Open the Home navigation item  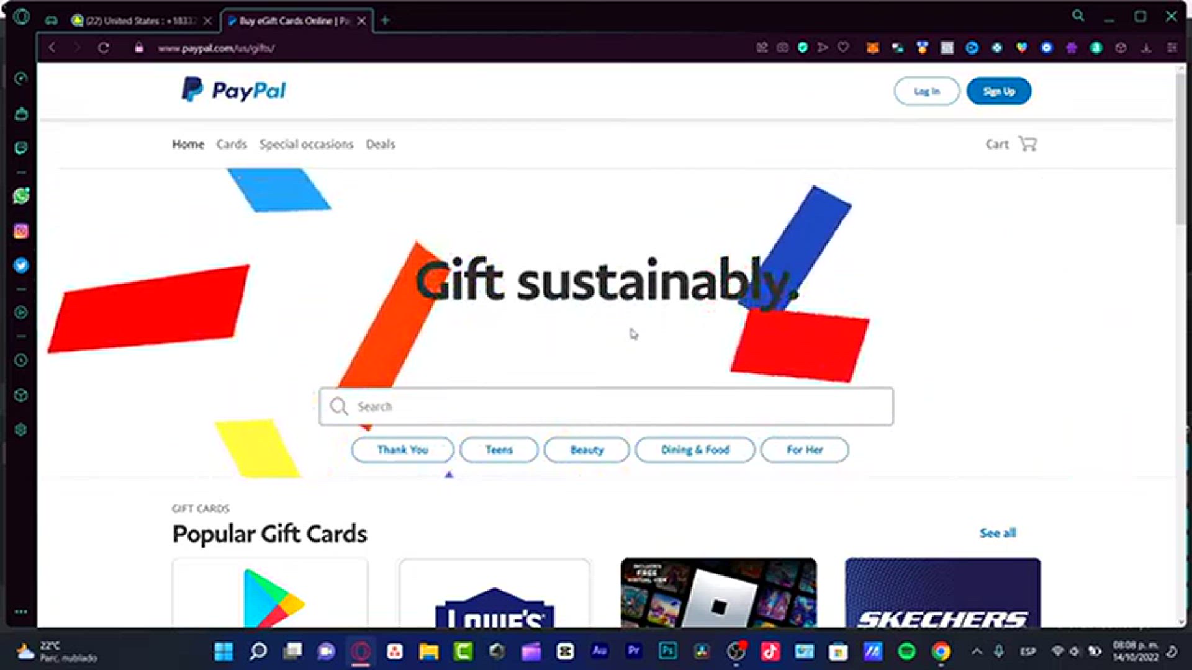[188, 144]
